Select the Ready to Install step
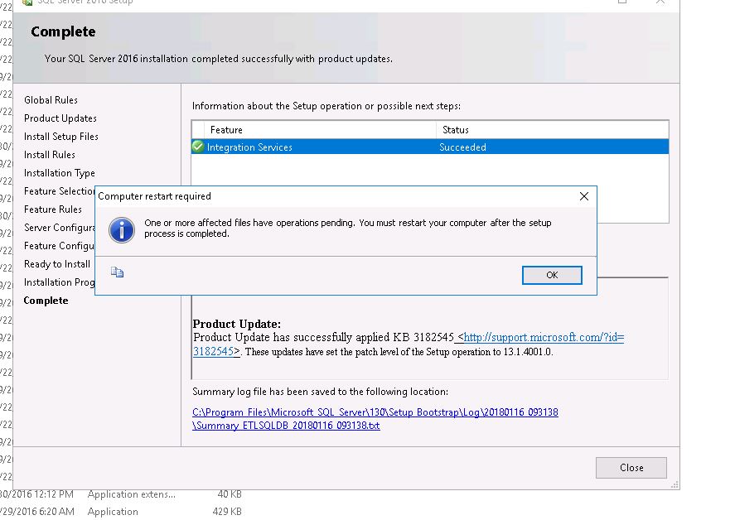This screenshot has height=520, width=735. pyautogui.click(x=56, y=264)
